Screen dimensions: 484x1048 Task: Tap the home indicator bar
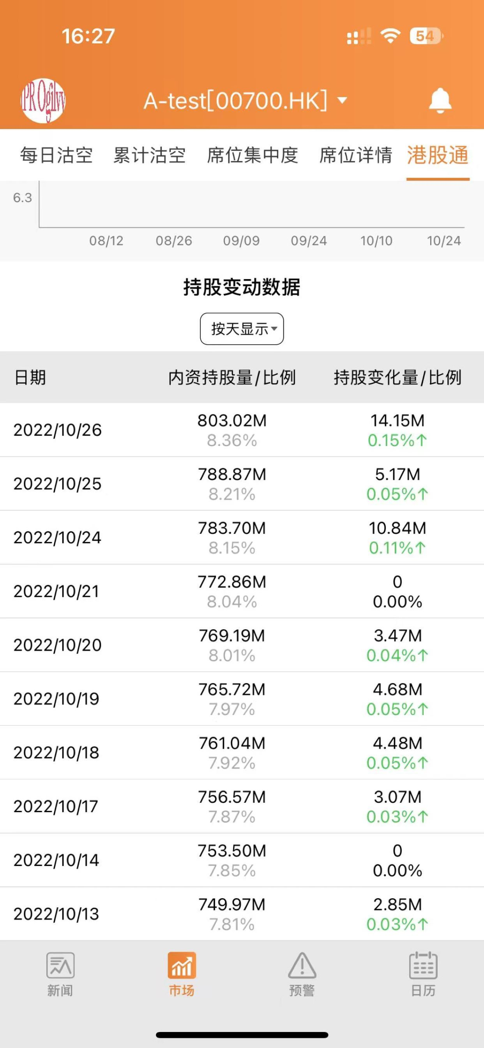[x=242, y=1035]
